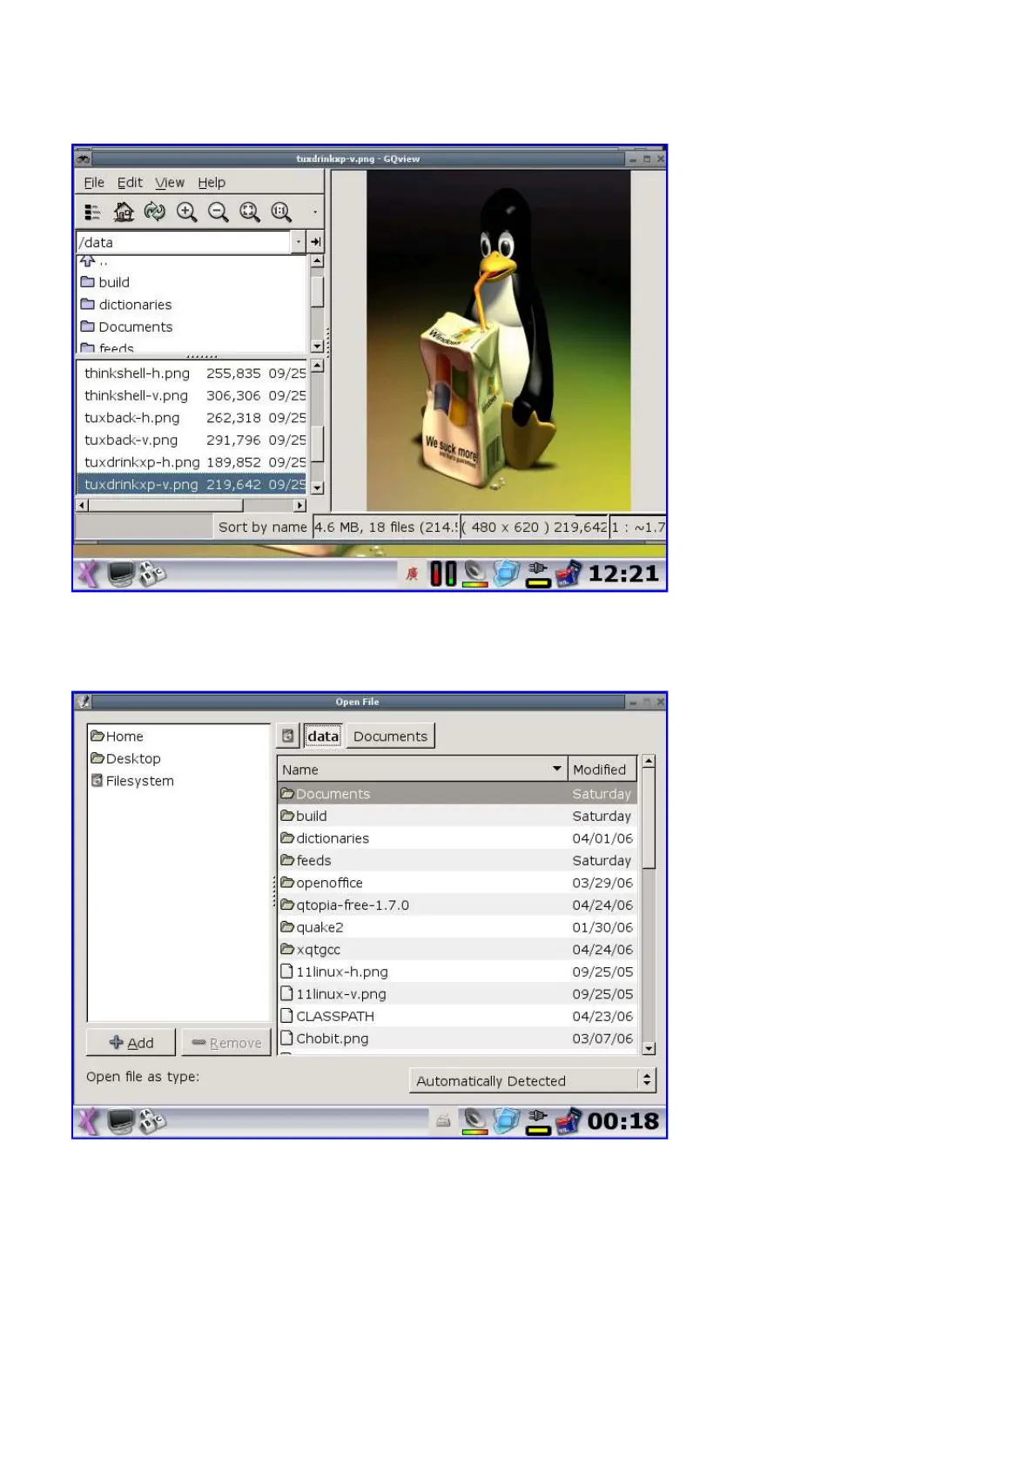The width and height of the screenshot is (1036, 1466).
Task: Select quake2 folder in Open File list
Action: click(458, 927)
